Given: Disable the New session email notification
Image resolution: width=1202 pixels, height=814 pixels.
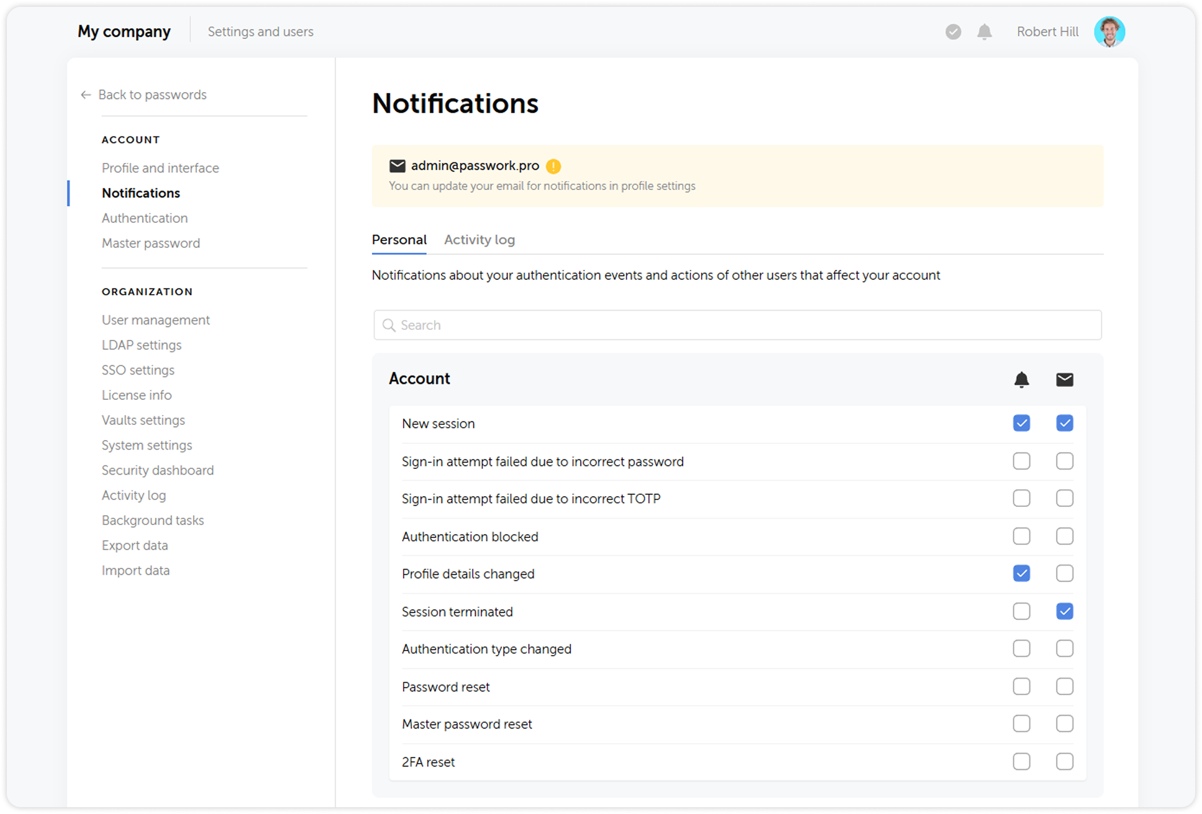Looking at the screenshot, I should tap(1064, 423).
